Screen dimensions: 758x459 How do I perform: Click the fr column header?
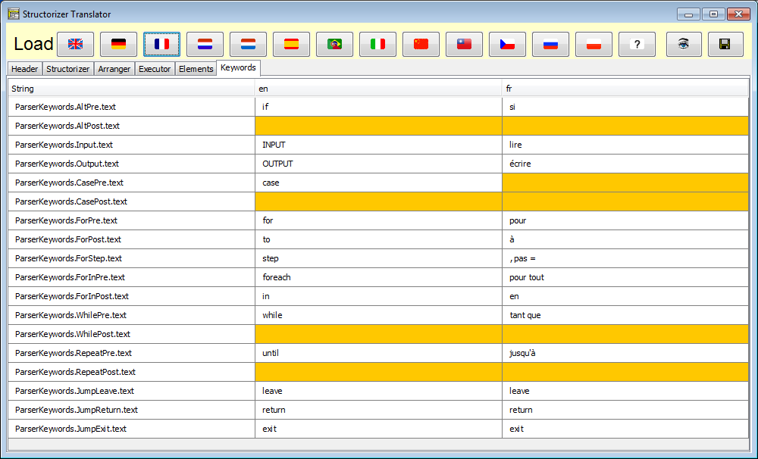625,89
